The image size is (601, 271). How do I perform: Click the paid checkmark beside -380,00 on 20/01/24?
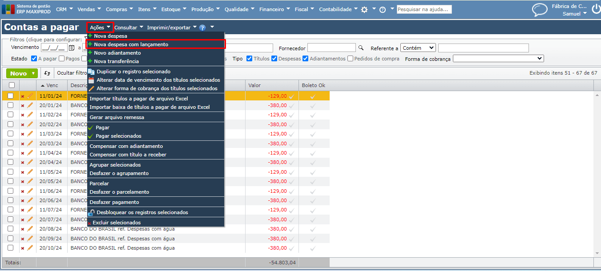point(291,106)
